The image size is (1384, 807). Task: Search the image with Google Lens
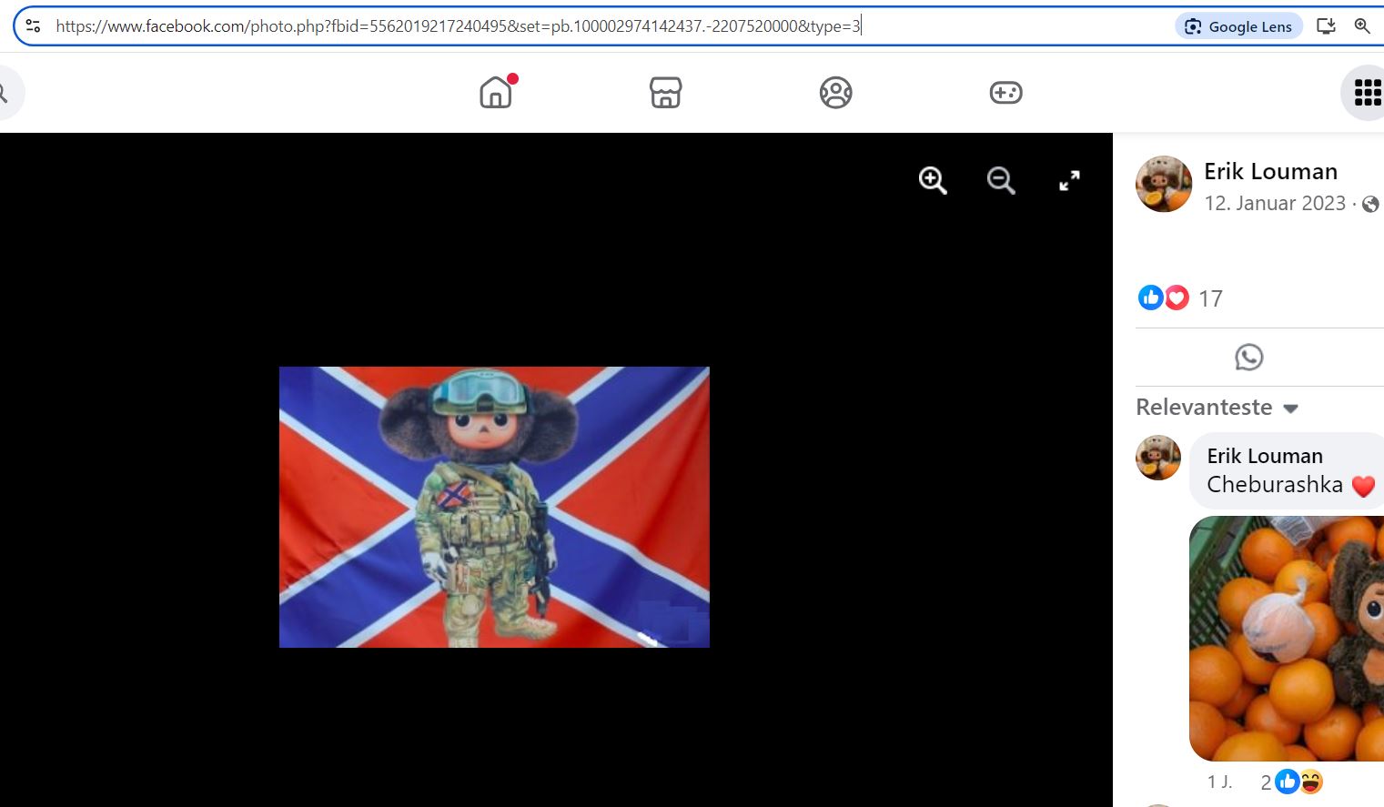point(1239,26)
